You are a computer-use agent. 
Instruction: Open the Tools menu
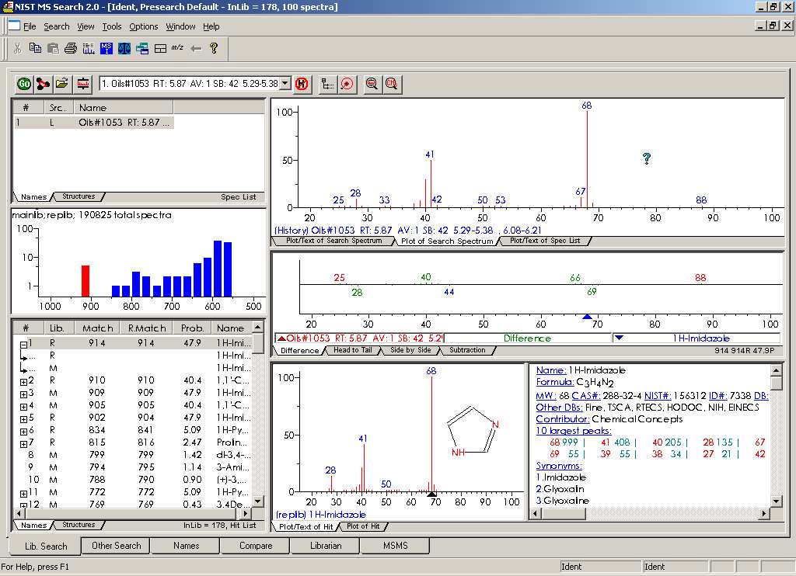[112, 26]
